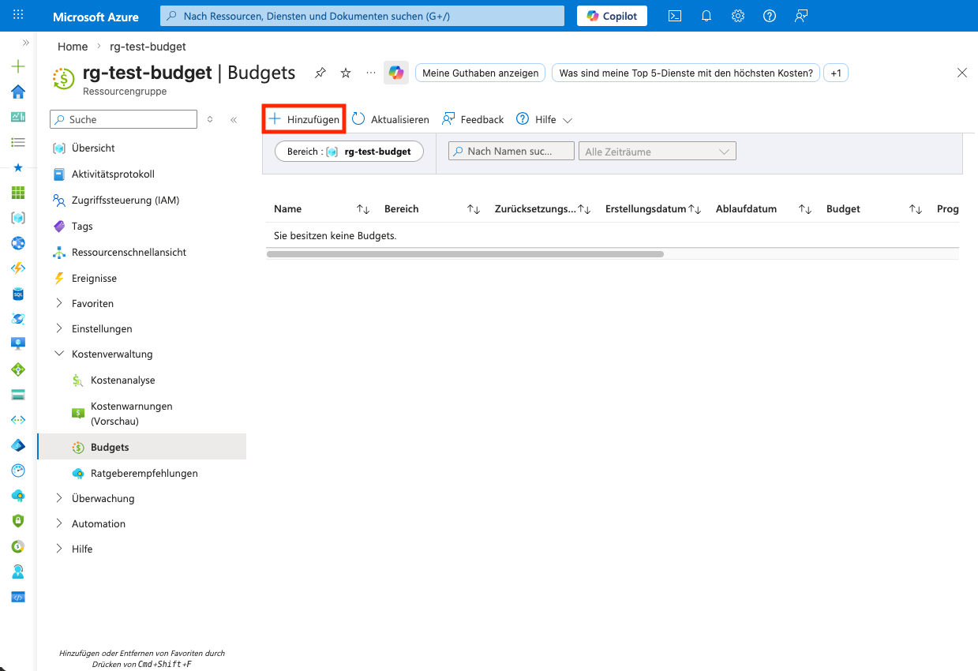Open Kostenanalyse in the sidebar
Image resolution: width=978 pixels, height=671 pixels.
click(122, 380)
